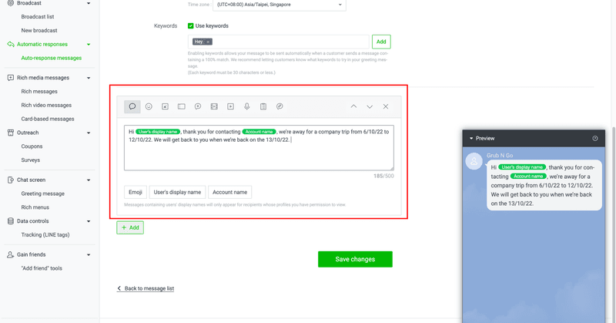Click + Add to add message block
The image size is (616, 323).
pos(130,227)
